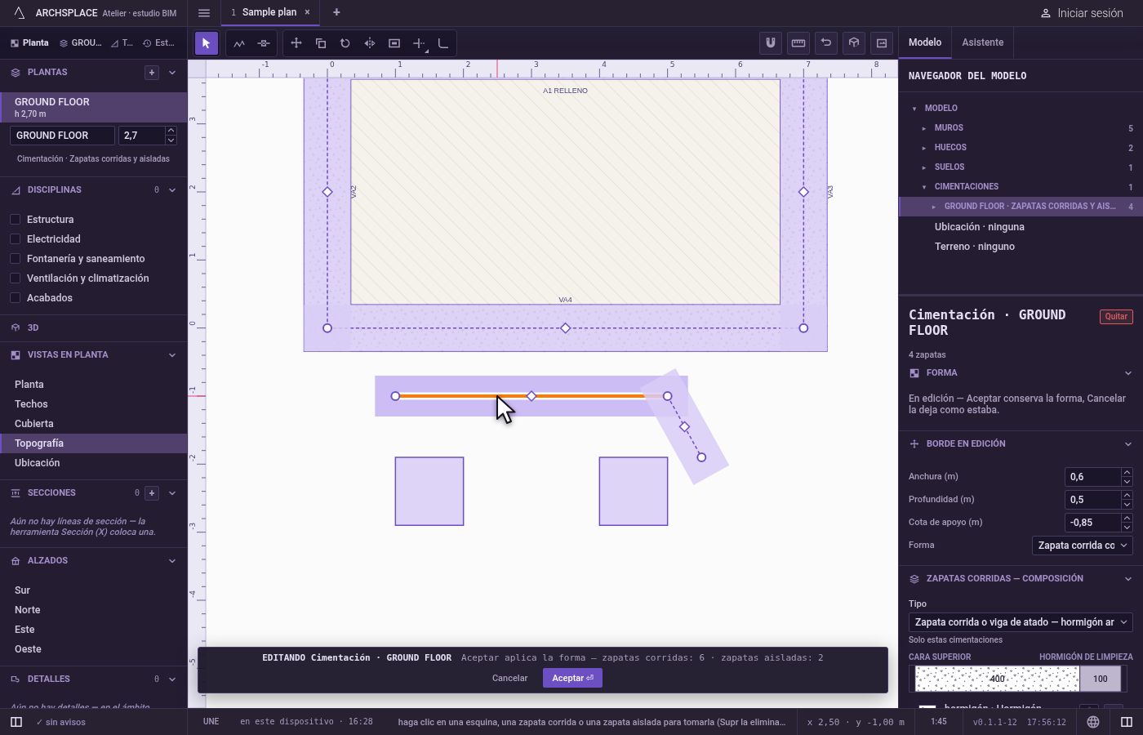Click the move tool icon

point(296,43)
